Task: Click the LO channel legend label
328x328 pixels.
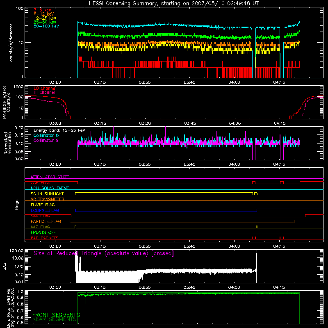Action: pyautogui.click(x=45, y=88)
